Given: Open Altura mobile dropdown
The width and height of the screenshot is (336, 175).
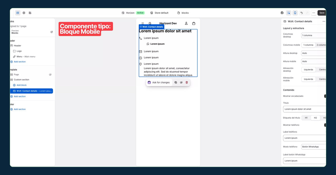Looking at the screenshot, I should coord(314,61).
